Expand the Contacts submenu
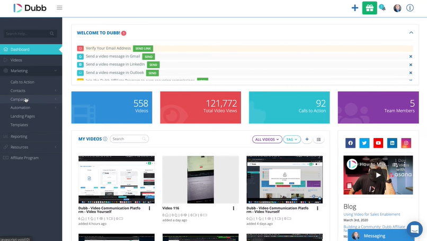 (56, 90)
